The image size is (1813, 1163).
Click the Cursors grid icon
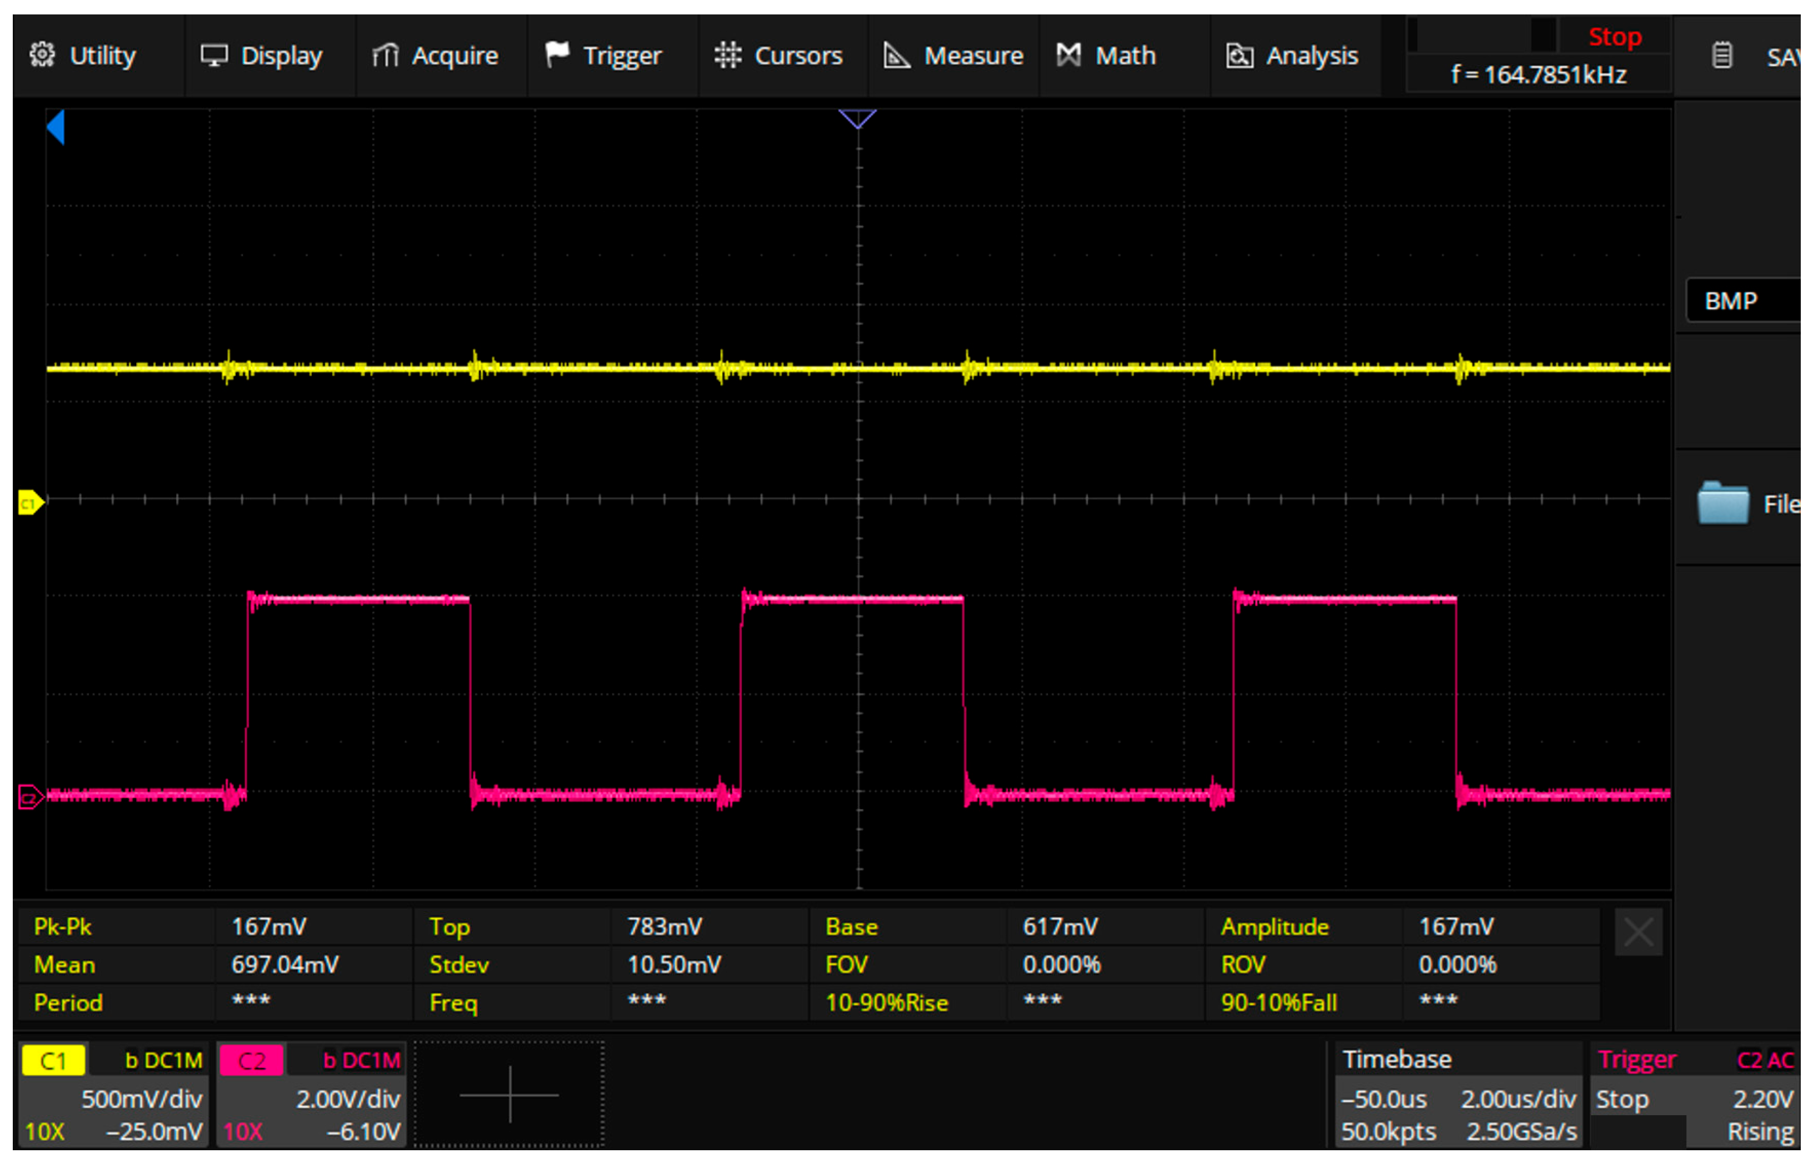(728, 55)
